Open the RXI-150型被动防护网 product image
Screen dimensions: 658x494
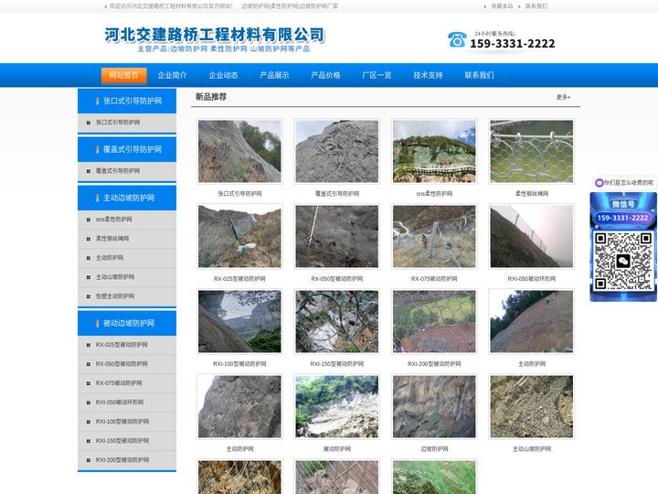pos(337,322)
